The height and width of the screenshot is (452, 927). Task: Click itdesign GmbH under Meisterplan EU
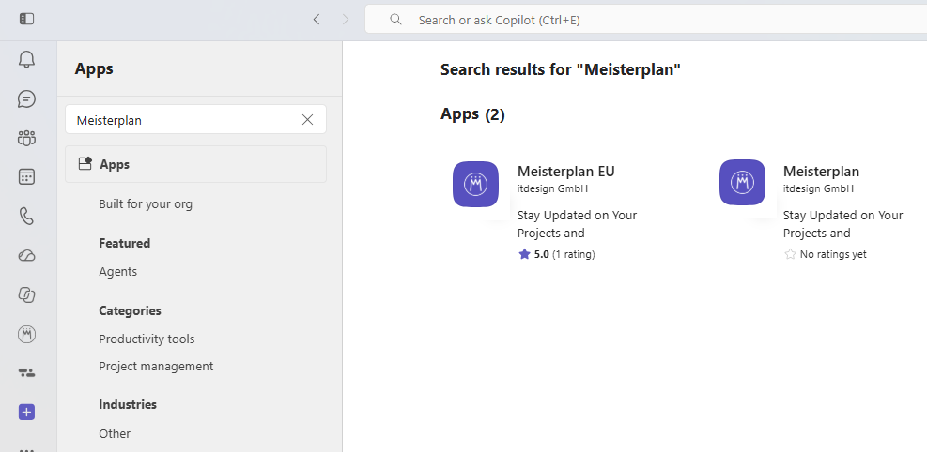(x=552, y=188)
